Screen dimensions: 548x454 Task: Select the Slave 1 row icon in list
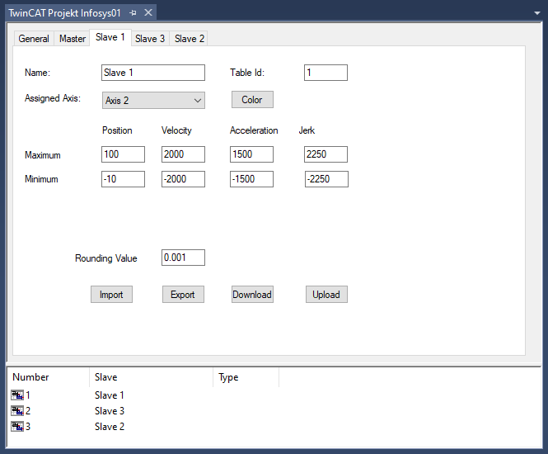click(17, 395)
